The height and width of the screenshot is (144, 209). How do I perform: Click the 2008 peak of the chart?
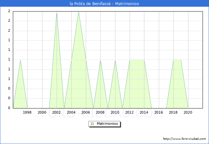click(100, 61)
